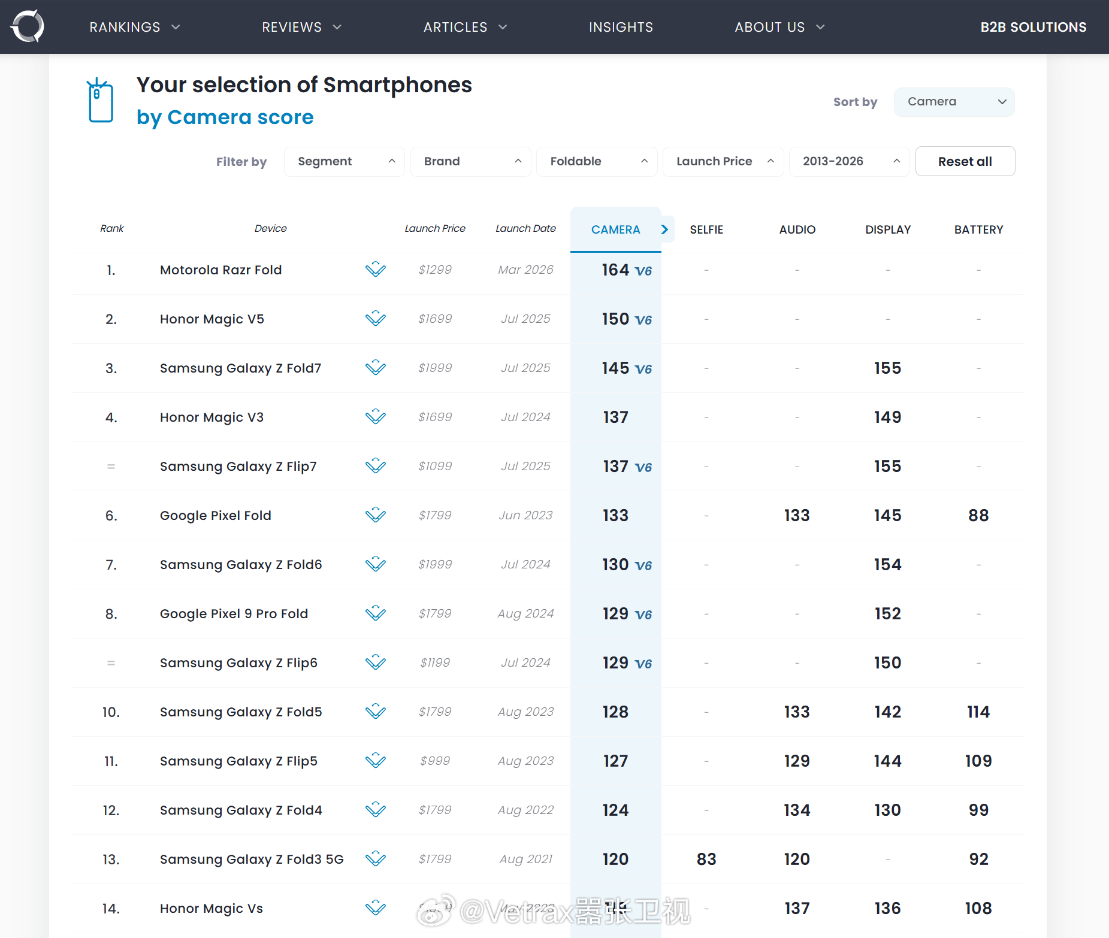Image resolution: width=1109 pixels, height=938 pixels.
Task: Expand the Segment filter
Action: click(x=345, y=162)
